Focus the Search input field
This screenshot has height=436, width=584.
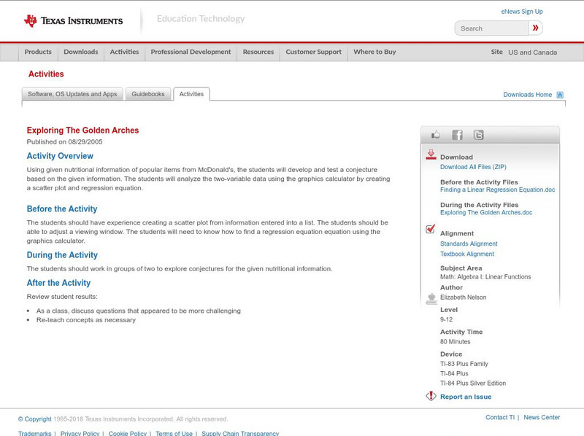491,28
